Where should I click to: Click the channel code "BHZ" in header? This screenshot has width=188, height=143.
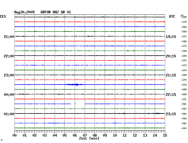point(56,12)
